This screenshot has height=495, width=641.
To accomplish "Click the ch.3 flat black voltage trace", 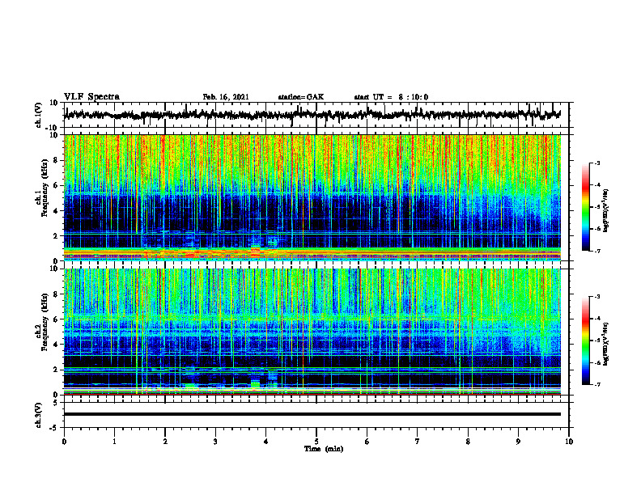I will point(312,414).
